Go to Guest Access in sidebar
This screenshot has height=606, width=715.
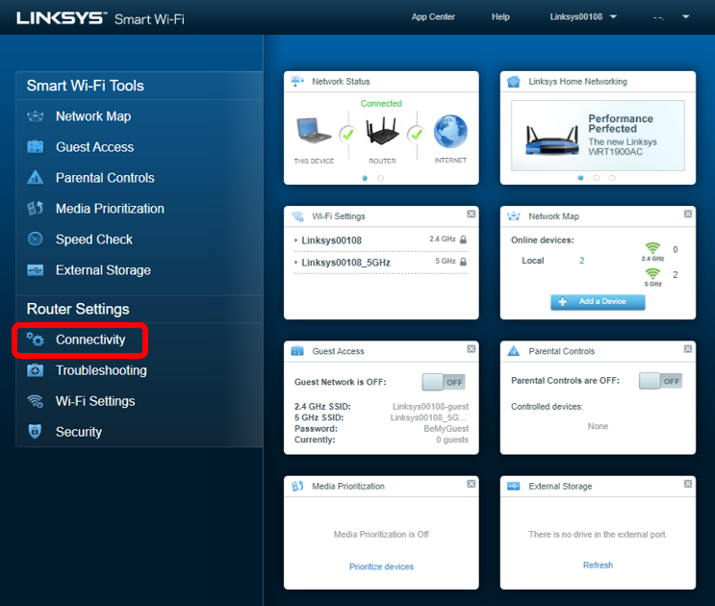pyautogui.click(x=95, y=147)
